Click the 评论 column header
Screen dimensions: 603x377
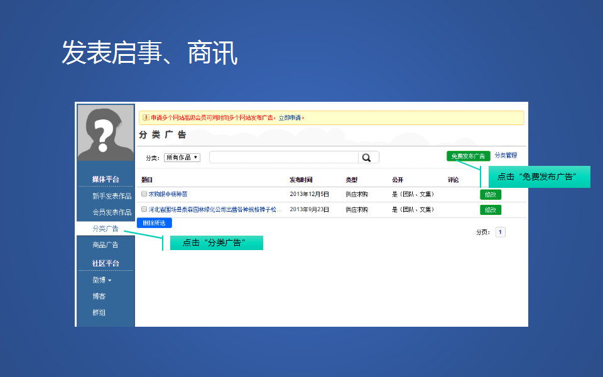pos(453,180)
